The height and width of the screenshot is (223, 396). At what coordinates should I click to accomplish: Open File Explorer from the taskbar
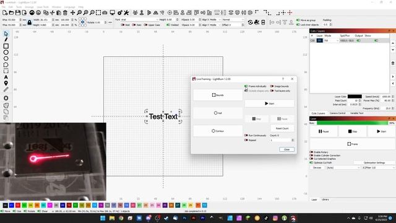click(x=112, y=218)
